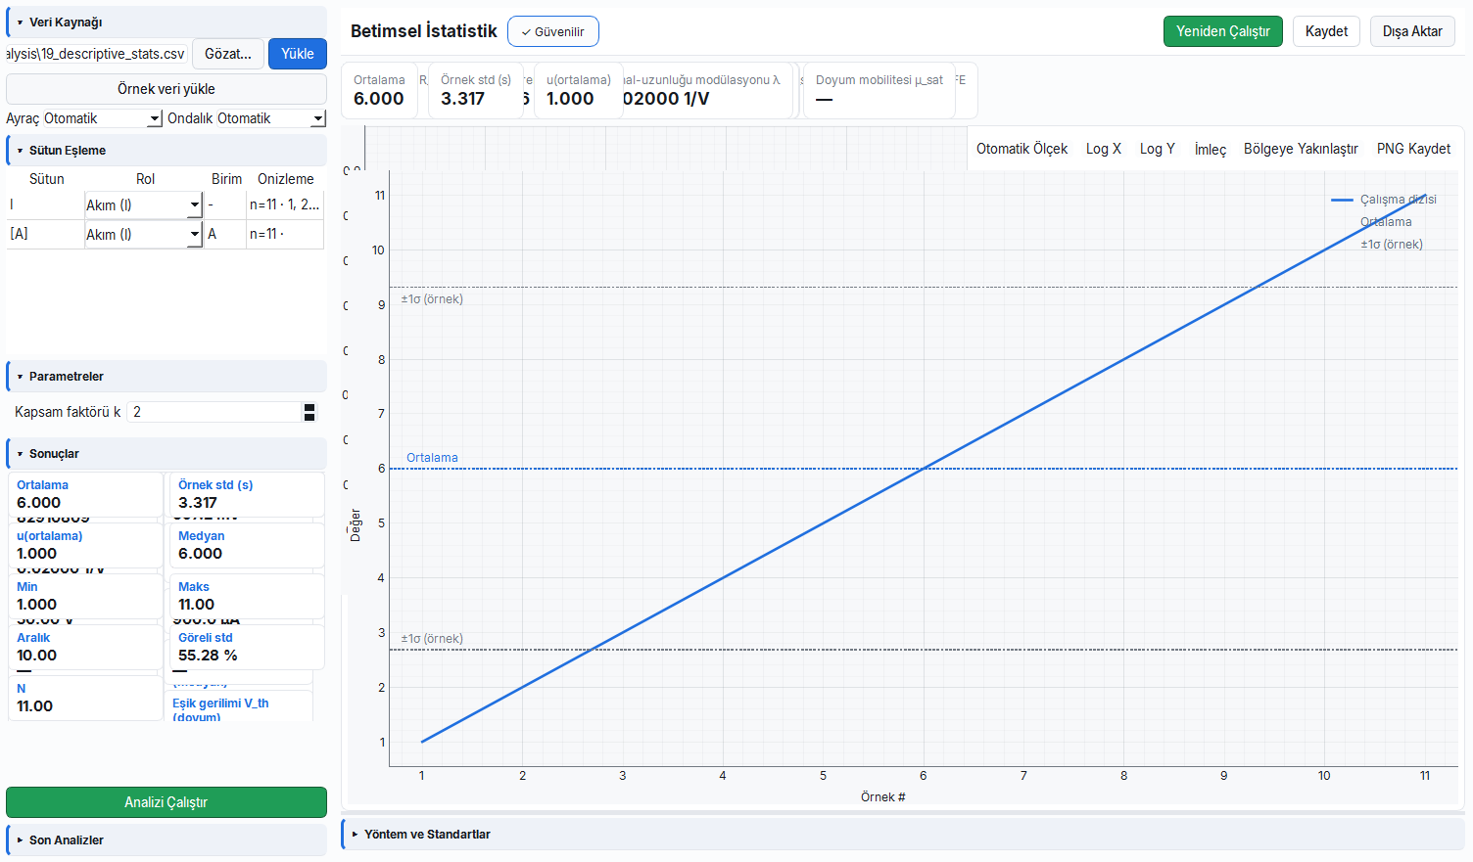The height and width of the screenshot is (862, 1473).
Task: Click the Maks result tile
Action: [x=248, y=597]
